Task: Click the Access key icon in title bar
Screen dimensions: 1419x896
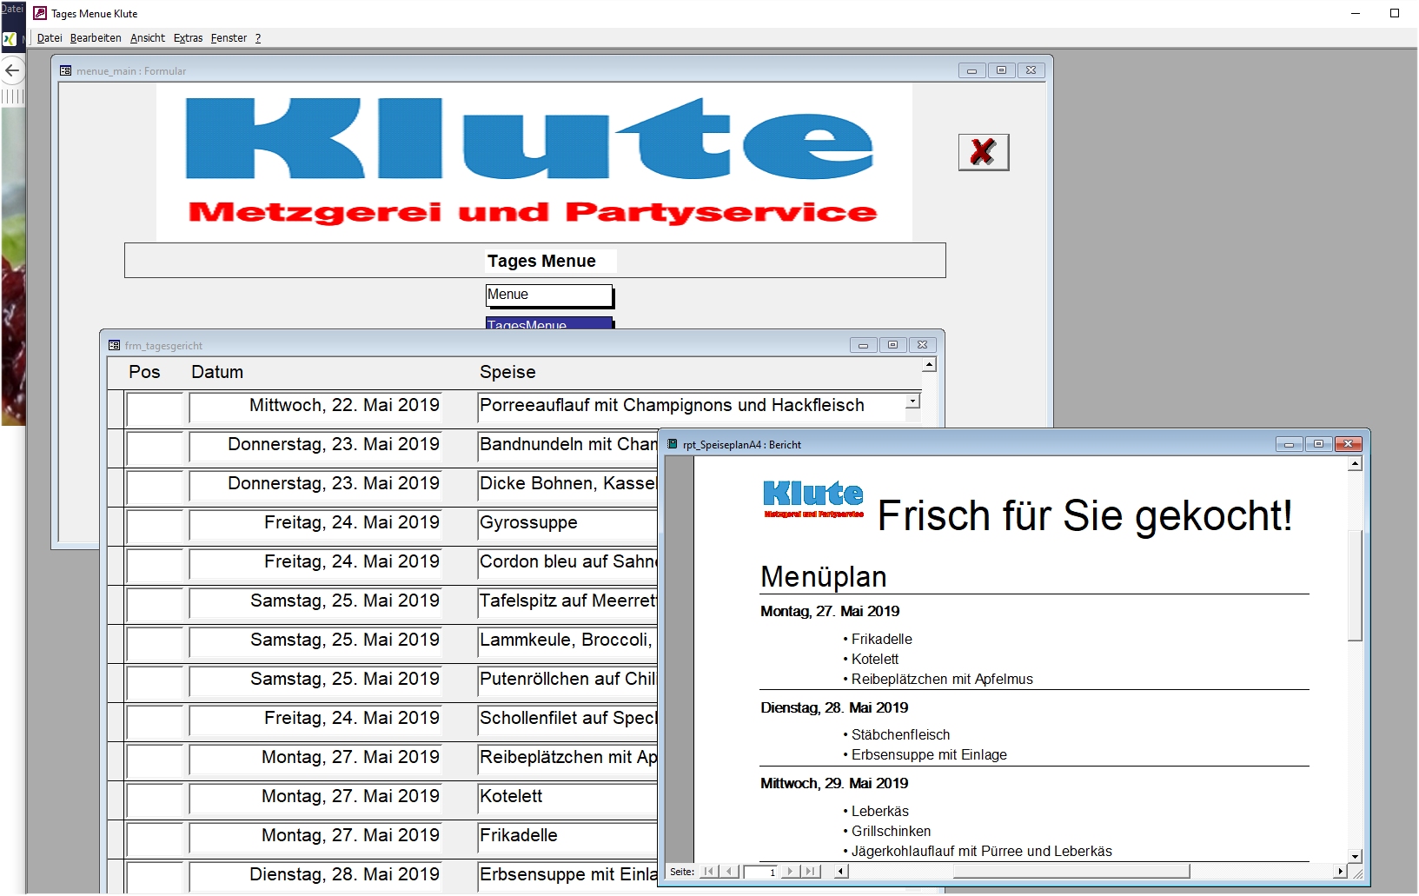Action: [40, 13]
